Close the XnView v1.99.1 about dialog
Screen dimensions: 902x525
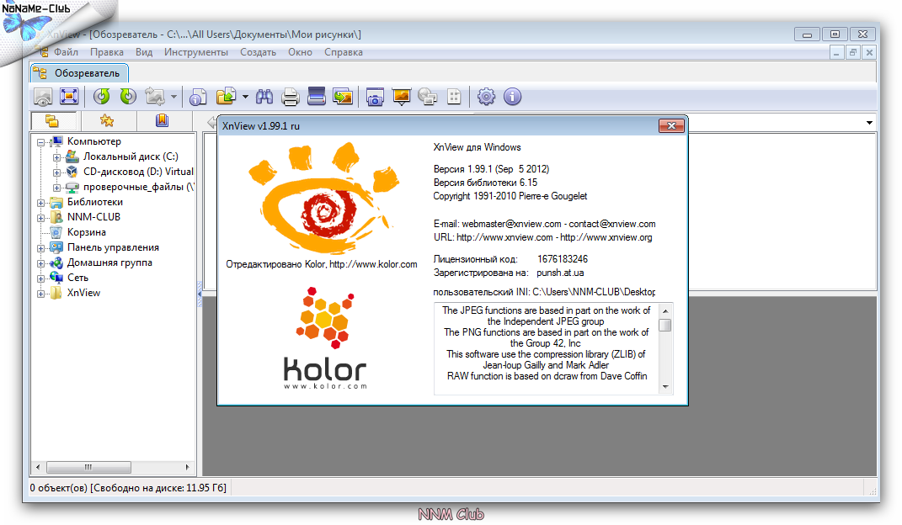pyautogui.click(x=670, y=126)
